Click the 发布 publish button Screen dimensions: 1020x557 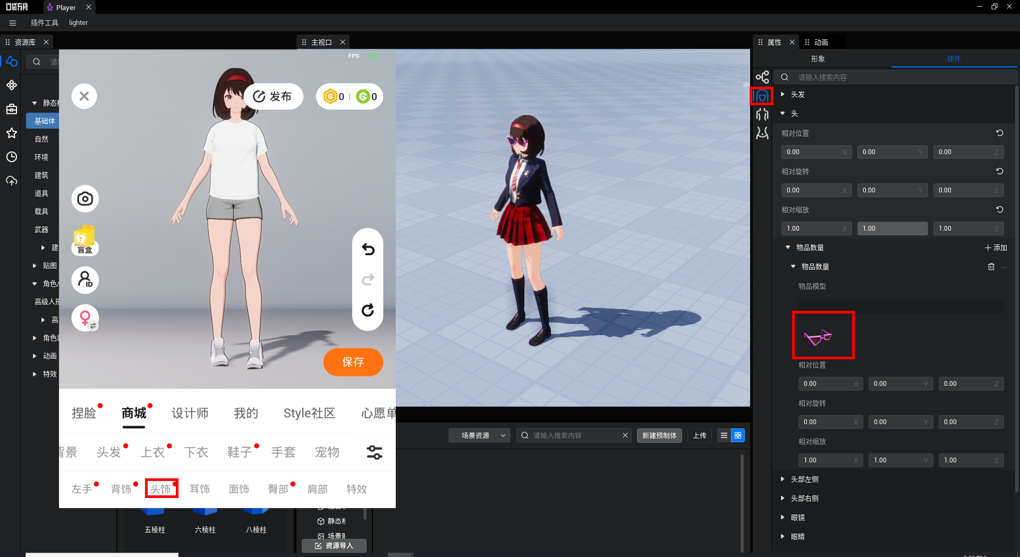click(273, 96)
